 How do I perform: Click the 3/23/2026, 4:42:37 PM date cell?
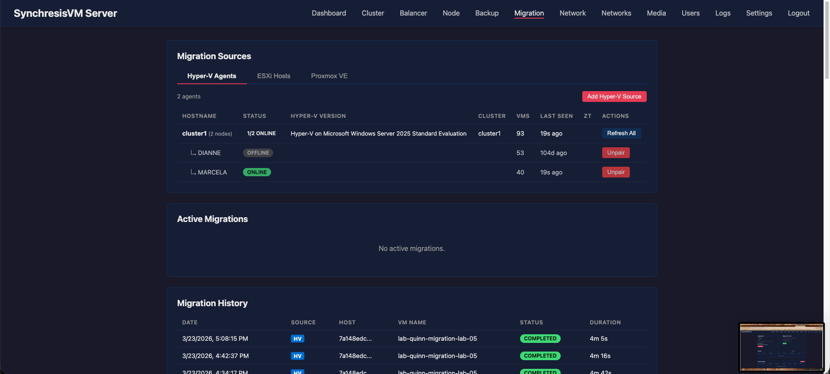(x=216, y=356)
